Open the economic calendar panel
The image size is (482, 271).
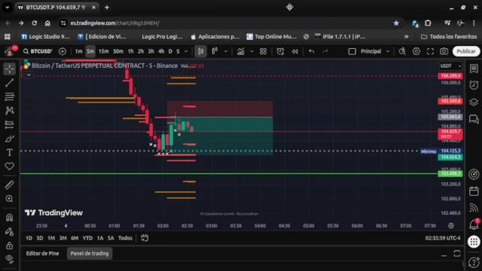[474, 191]
